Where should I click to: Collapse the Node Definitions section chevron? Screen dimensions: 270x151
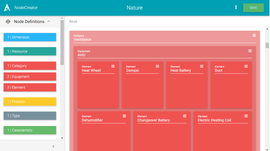click(49, 22)
